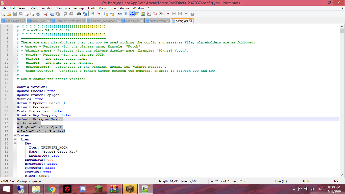Screen dimensions: 345x194
Task: Save the file with the single floppy icon
Action: pos(15,14)
